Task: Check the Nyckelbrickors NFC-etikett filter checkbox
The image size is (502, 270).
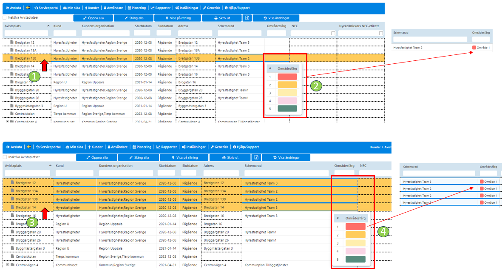Action: [381, 33]
